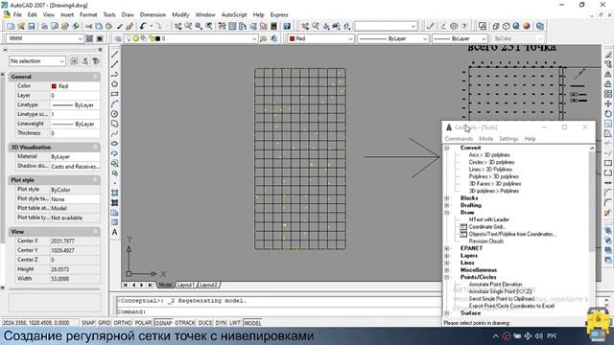Screen dimensions: 614x345
Task: Click the Open file icon
Action: pos(21,26)
